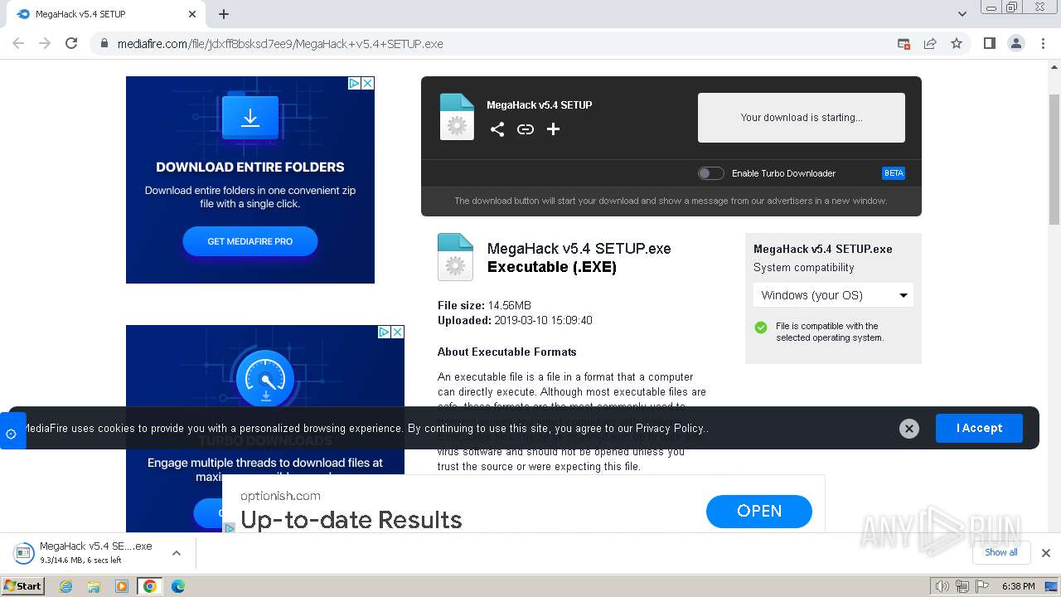Viewport: 1061px width, 597px height.
Task: Click the I Accept cookies button
Action: click(x=979, y=428)
